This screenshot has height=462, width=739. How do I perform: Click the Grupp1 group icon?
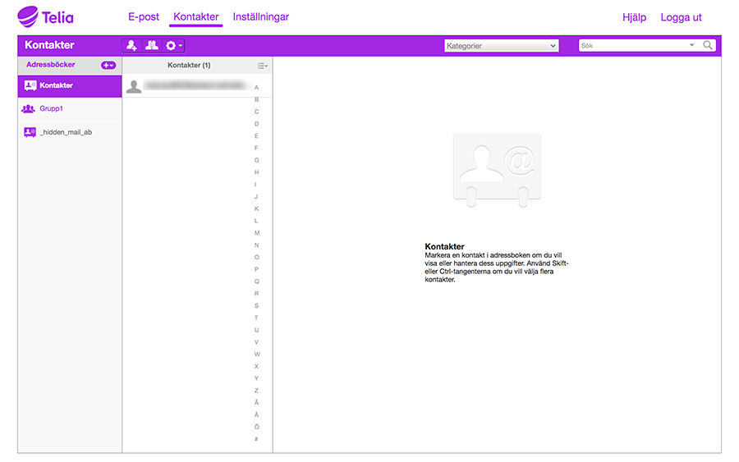pos(29,108)
